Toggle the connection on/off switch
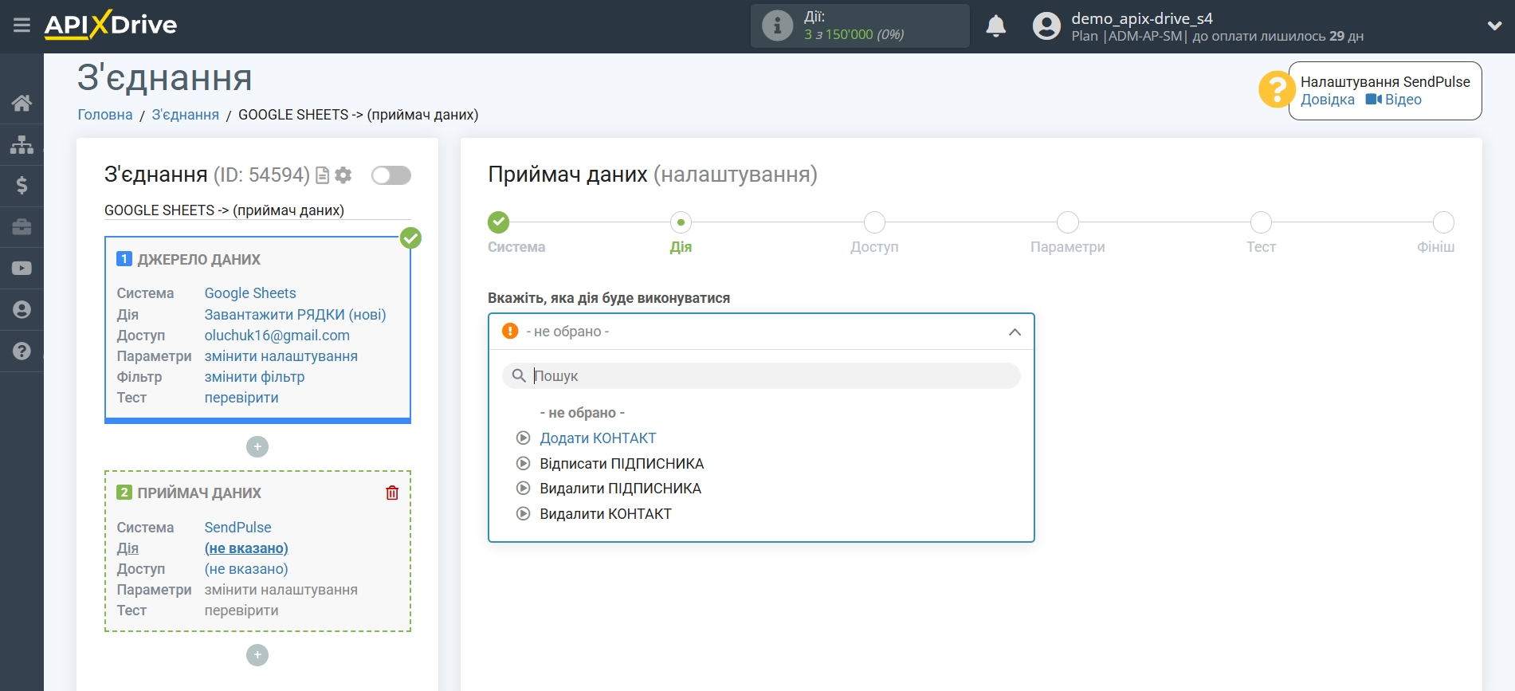The image size is (1515, 691). pyautogui.click(x=391, y=175)
